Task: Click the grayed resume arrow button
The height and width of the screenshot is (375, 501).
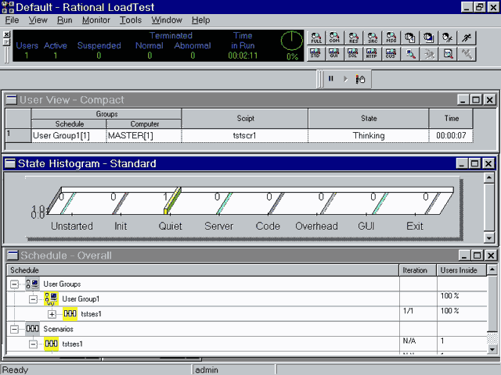Action: 345,78
